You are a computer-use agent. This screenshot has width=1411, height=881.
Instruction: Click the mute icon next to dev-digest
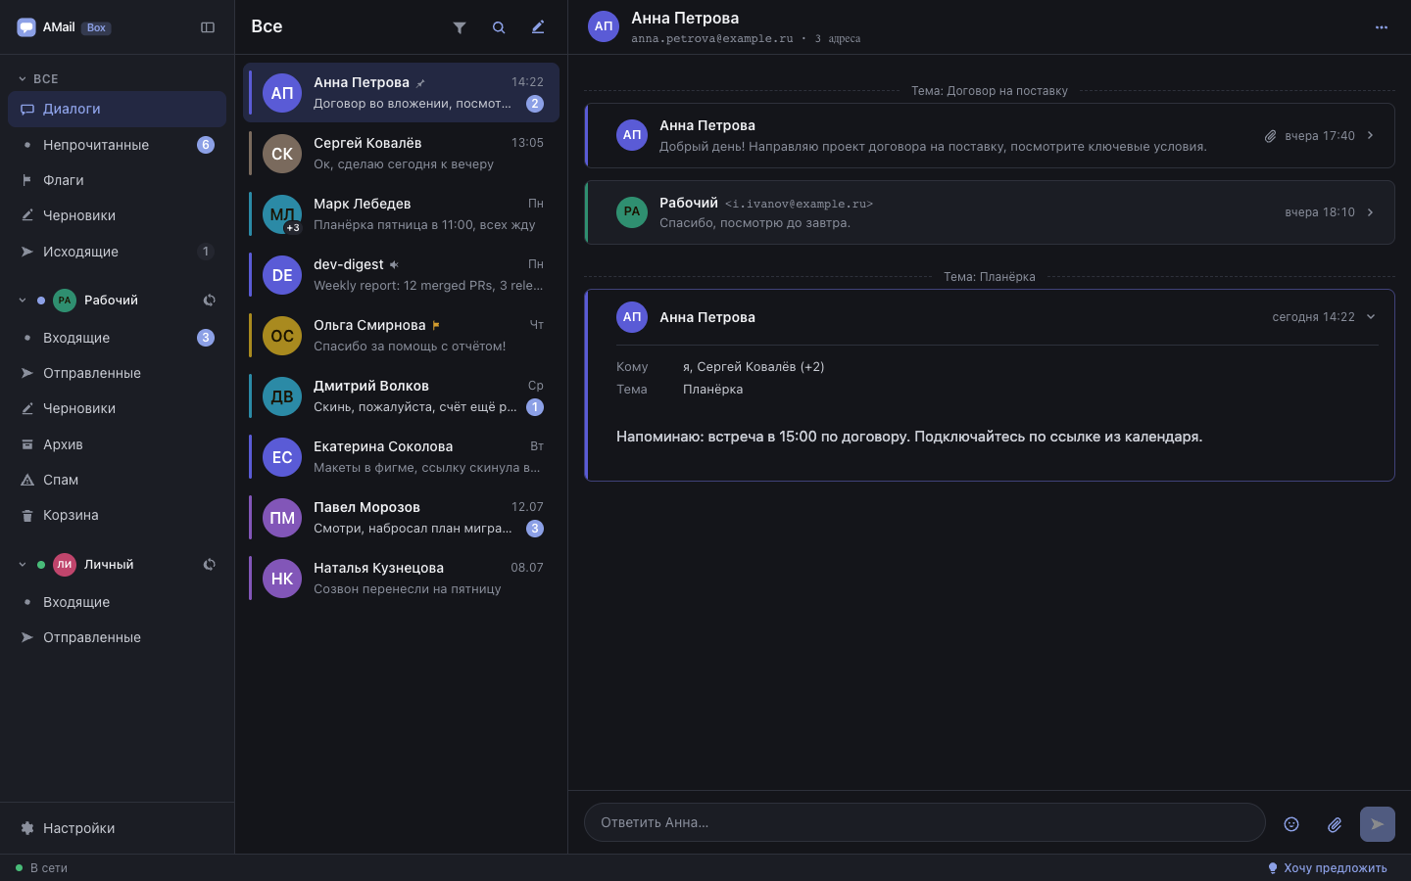pyautogui.click(x=394, y=265)
